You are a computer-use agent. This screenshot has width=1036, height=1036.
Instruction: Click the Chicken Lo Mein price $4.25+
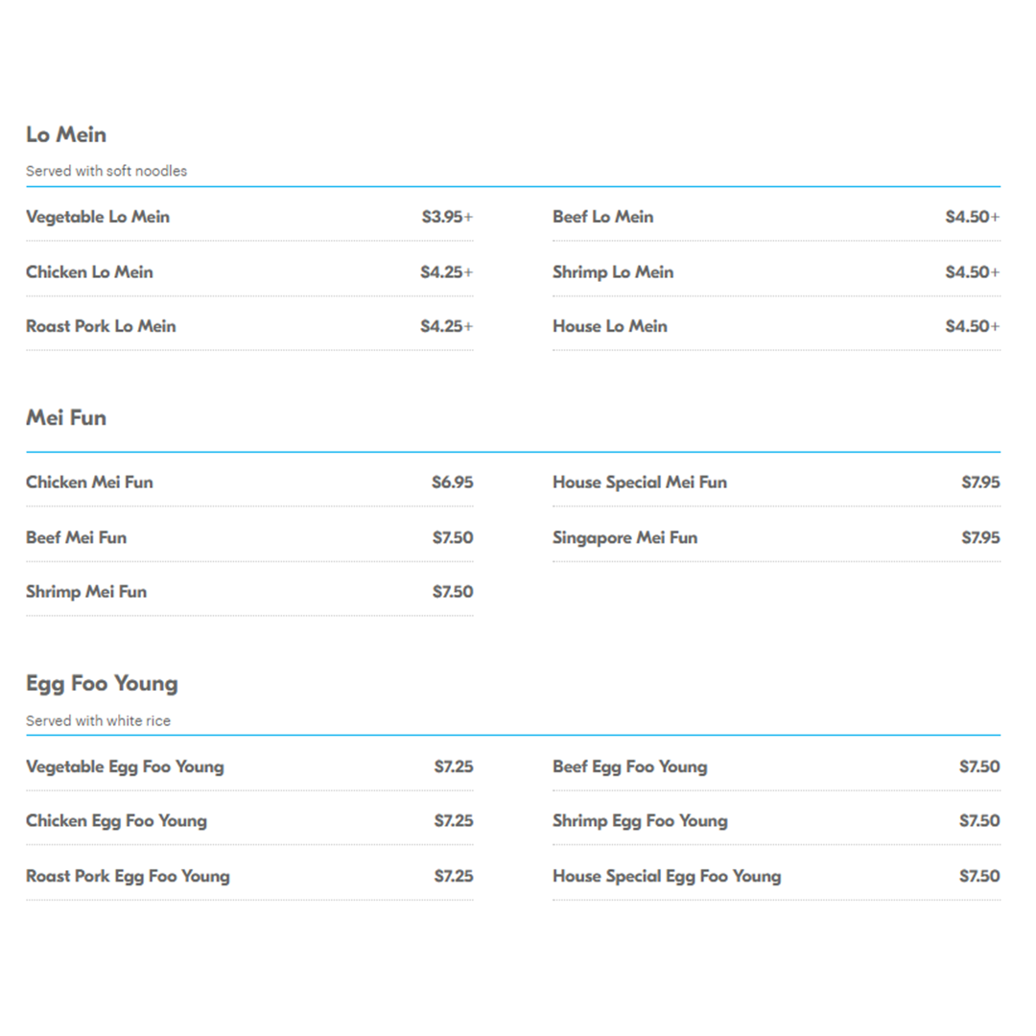447,272
